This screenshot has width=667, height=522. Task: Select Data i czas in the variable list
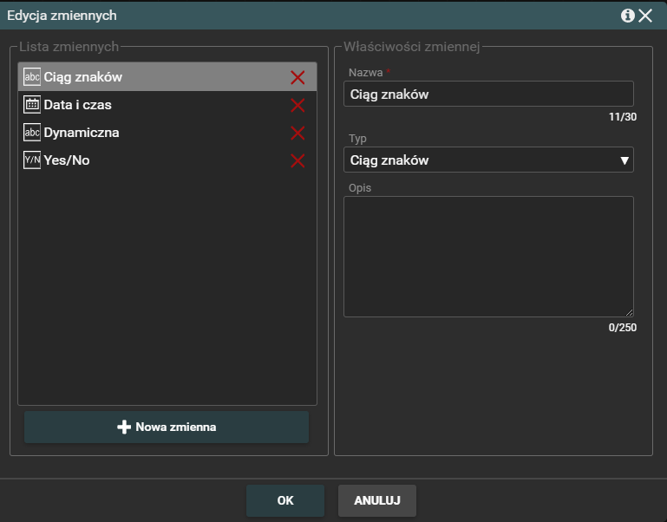(x=78, y=105)
